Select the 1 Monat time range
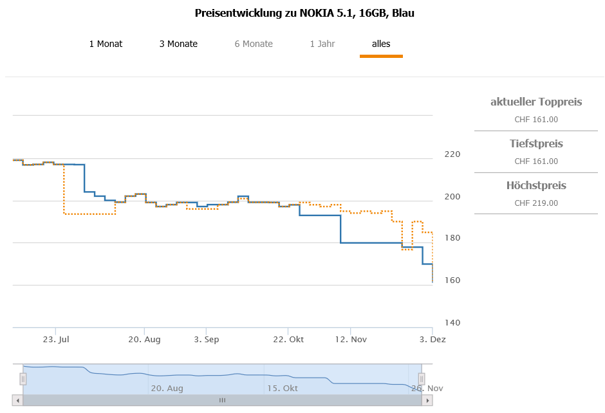Screen dimensions: 605x413 click(106, 44)
